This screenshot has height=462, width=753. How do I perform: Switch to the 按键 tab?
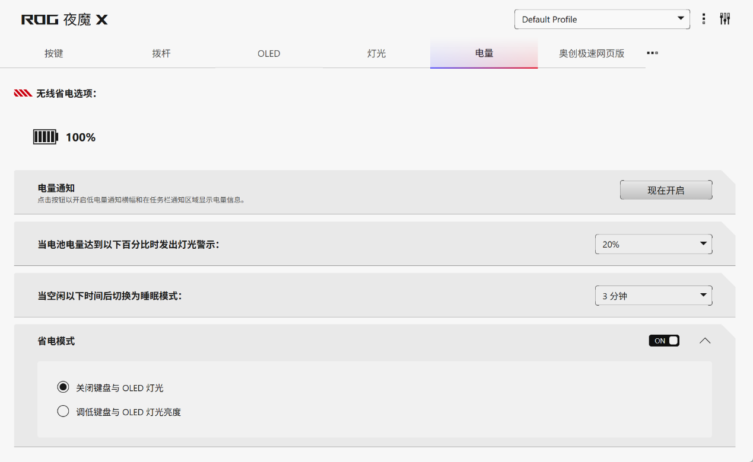[x=54, y=53]
